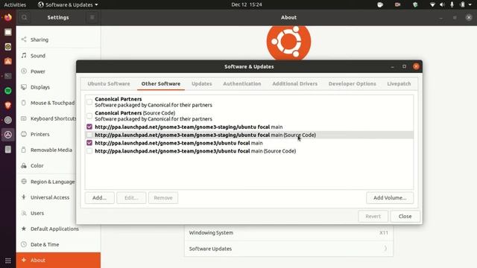477x268 pixels.
Task: Open Ubuntu Software from the dock
Action: click(8, 61)
